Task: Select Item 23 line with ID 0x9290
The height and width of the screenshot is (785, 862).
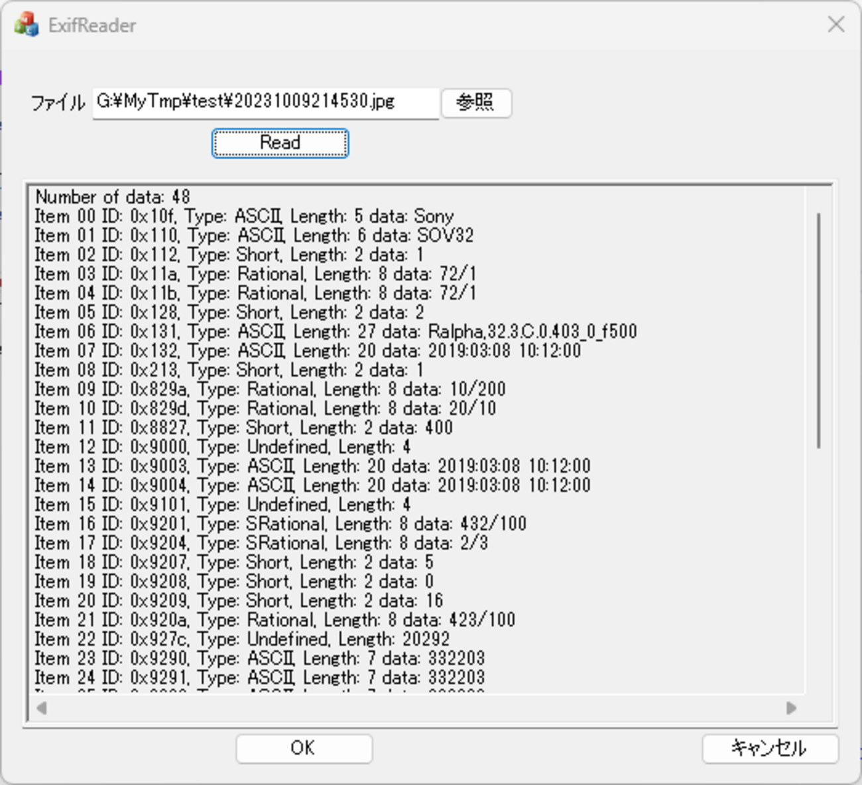Action: pyautogui.click(x=260, y=658)
